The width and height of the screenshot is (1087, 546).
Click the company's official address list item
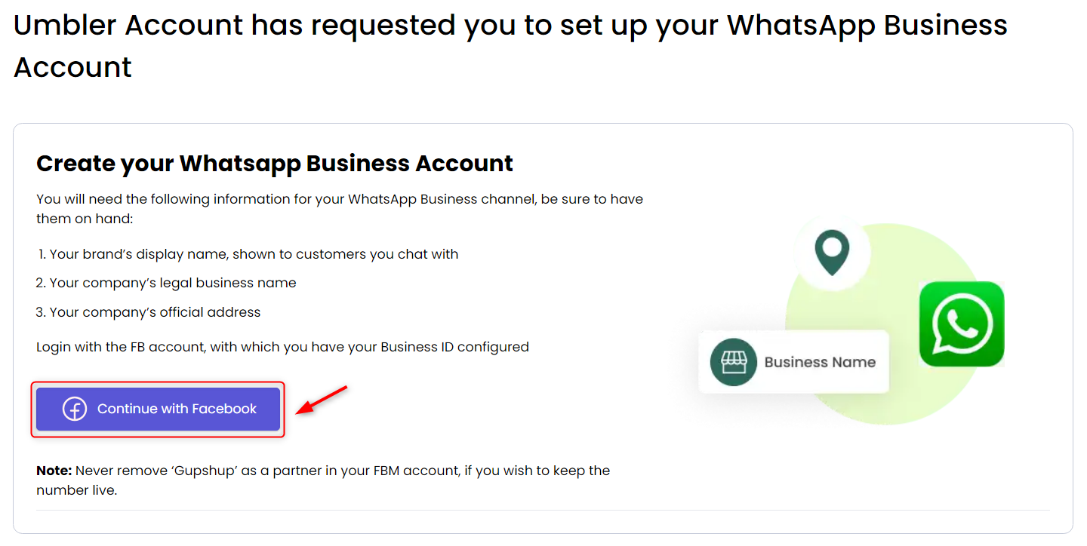[155, 312]
